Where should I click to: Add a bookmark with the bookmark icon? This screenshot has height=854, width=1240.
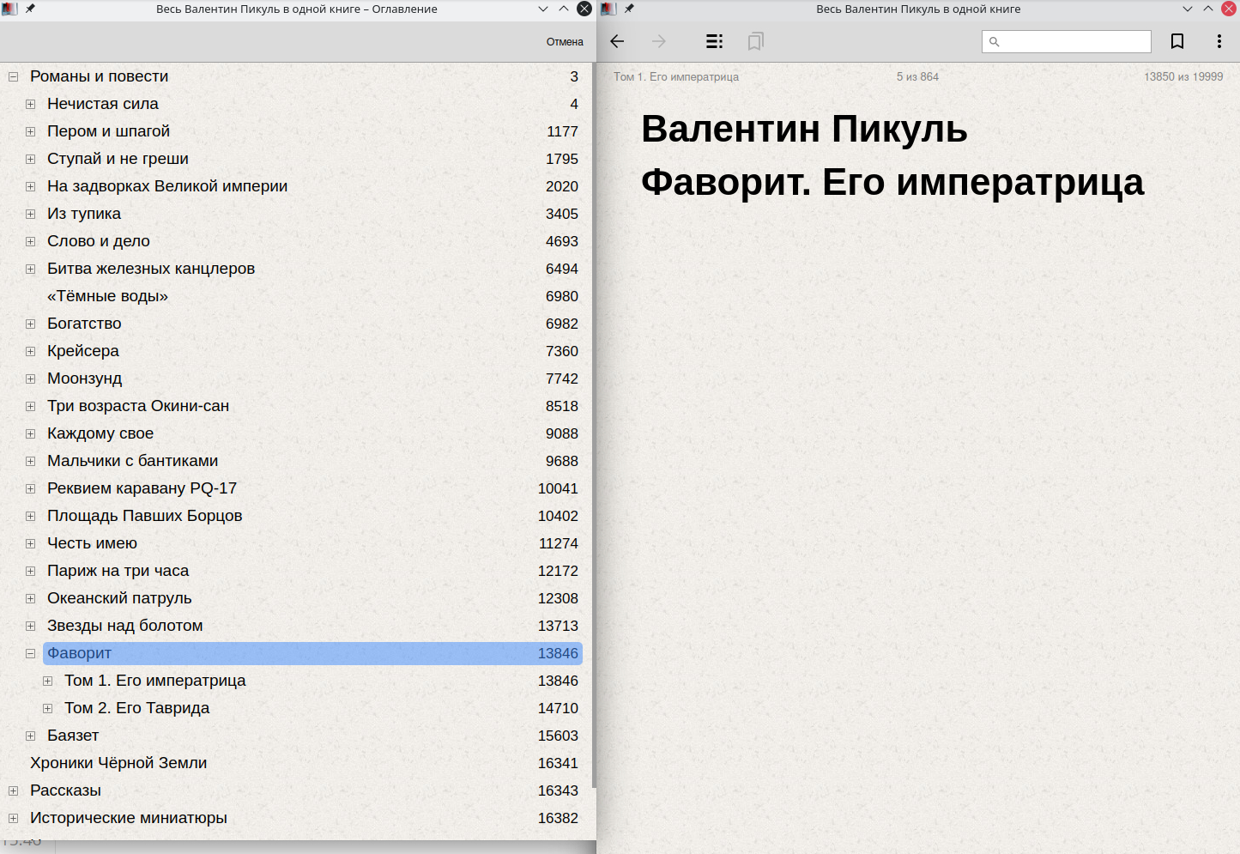(1177, 41)
